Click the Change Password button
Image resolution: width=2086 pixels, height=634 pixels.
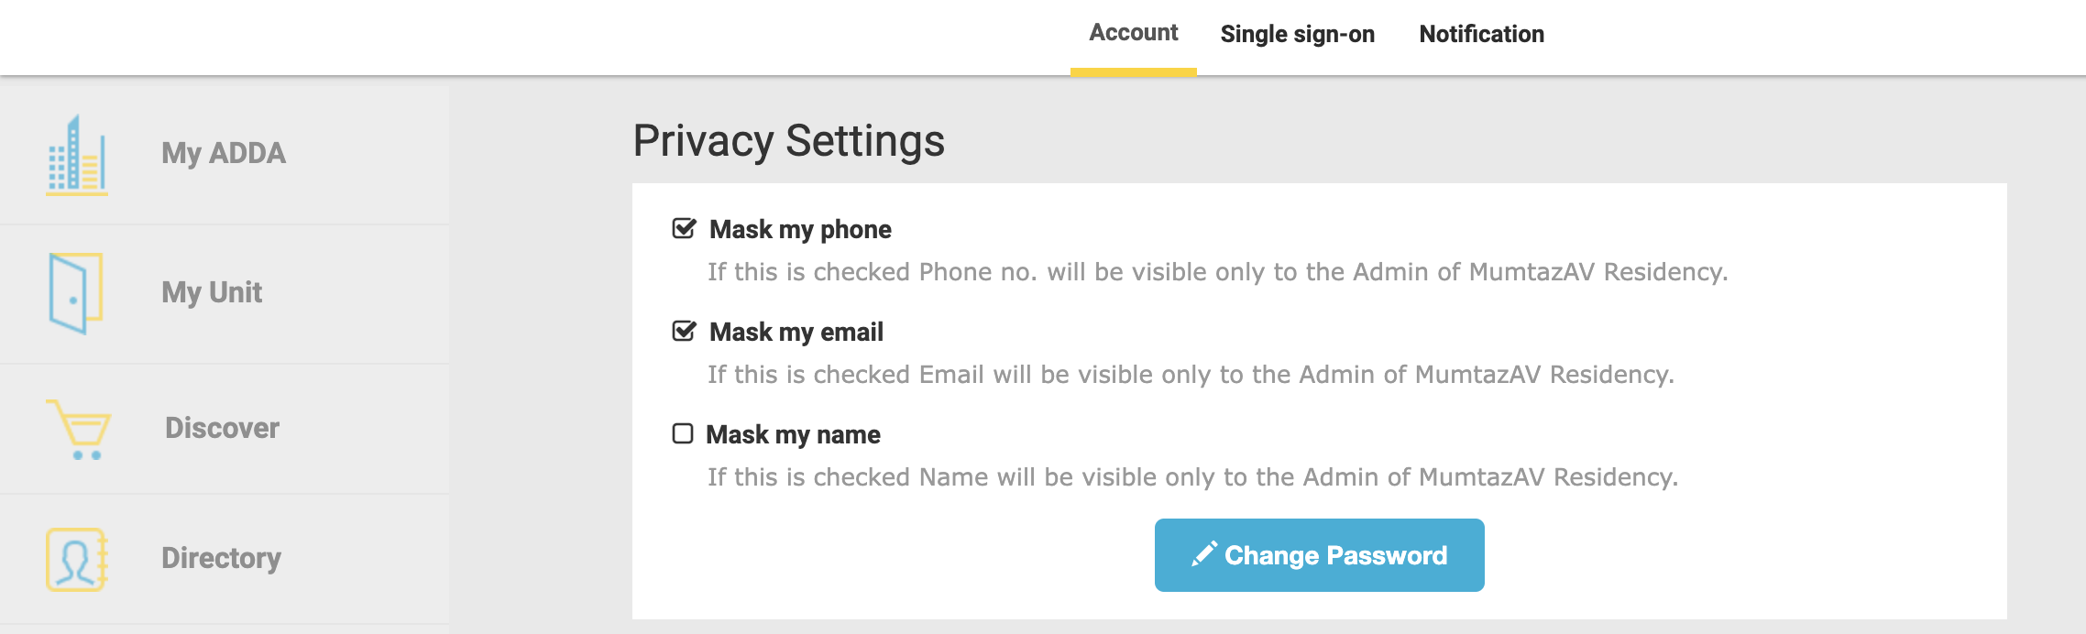[1319, 555]
